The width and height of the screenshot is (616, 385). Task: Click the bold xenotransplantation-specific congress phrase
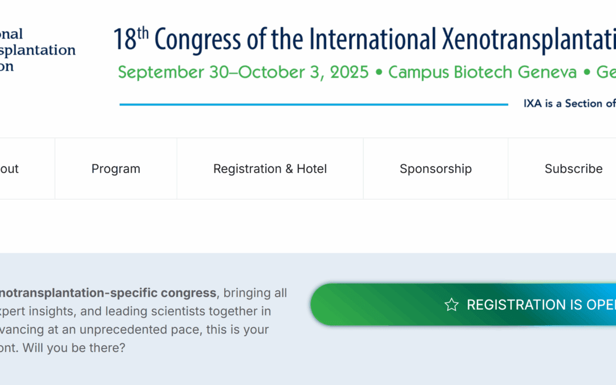pyautogui.click(x=108, y=293)
